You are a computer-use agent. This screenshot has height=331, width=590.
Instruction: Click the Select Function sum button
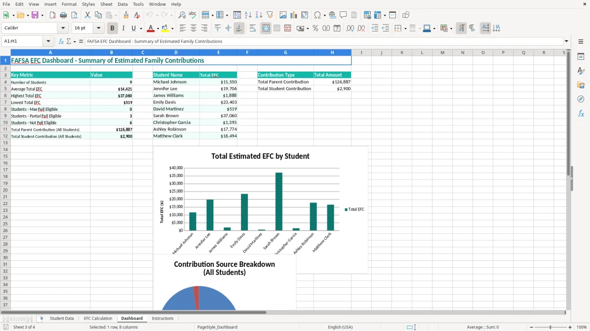click(x=69, y=42)
